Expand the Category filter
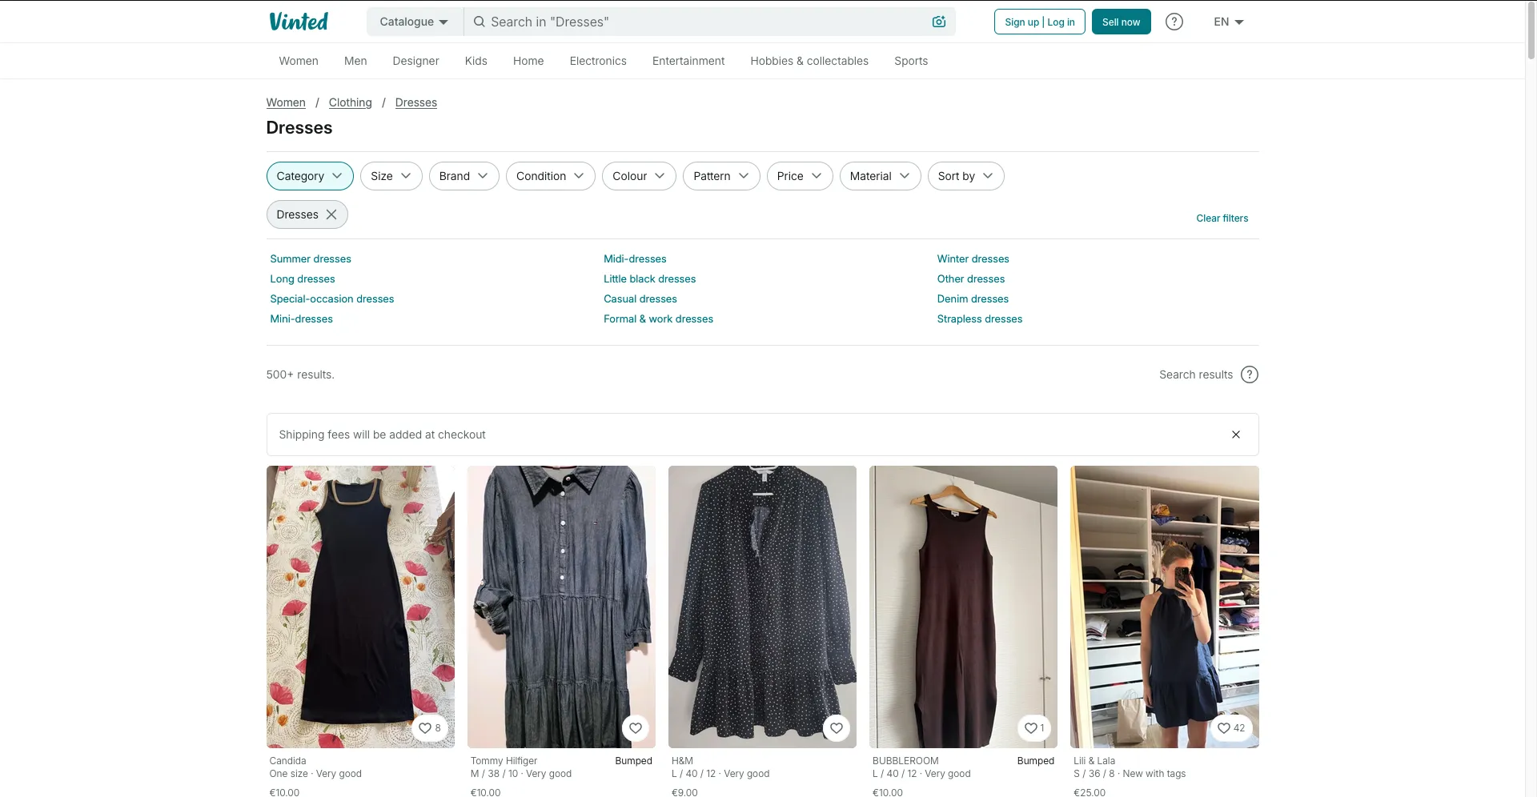The width and height of the screenshot is (1537, 797). point(310,176)
